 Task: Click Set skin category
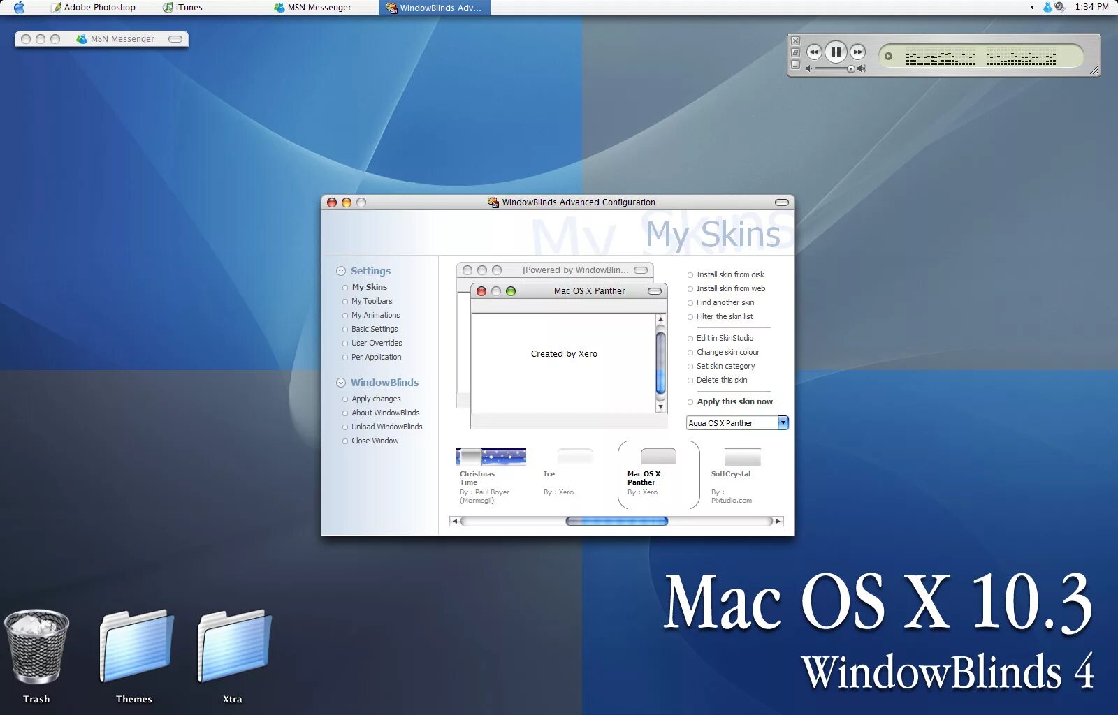point(726,366)
